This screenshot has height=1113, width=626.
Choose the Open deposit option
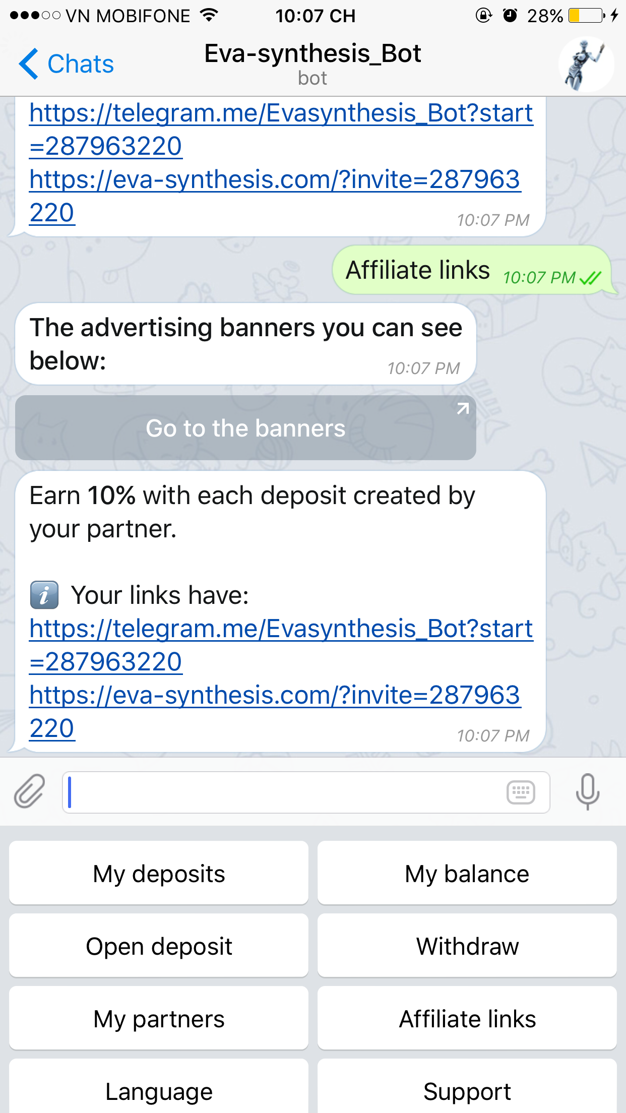point(159,945)
